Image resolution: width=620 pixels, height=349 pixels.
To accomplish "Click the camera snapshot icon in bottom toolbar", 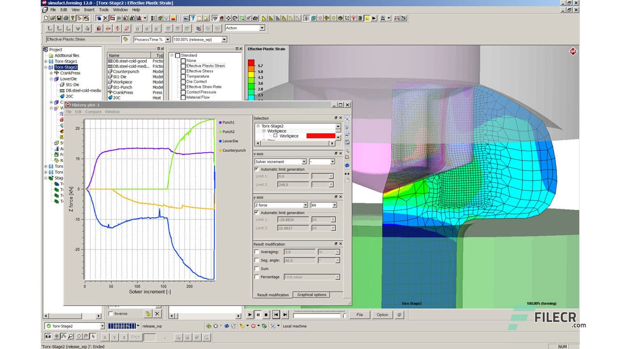I will 48,336.
